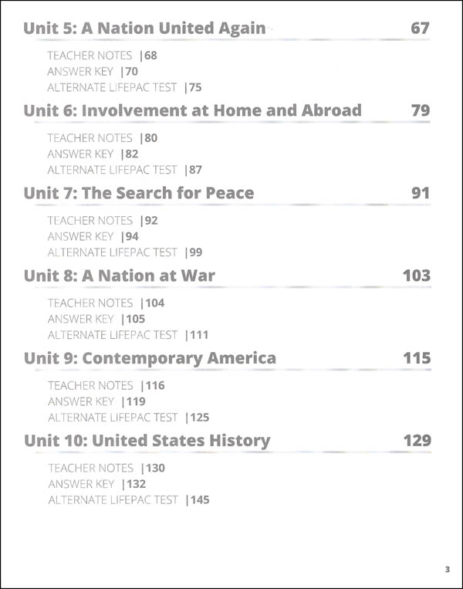Screen dimensions: 463x589
Task: Go to Unit 7 Alternate LIFEPAC Test page 99
Action: [125, 252]
